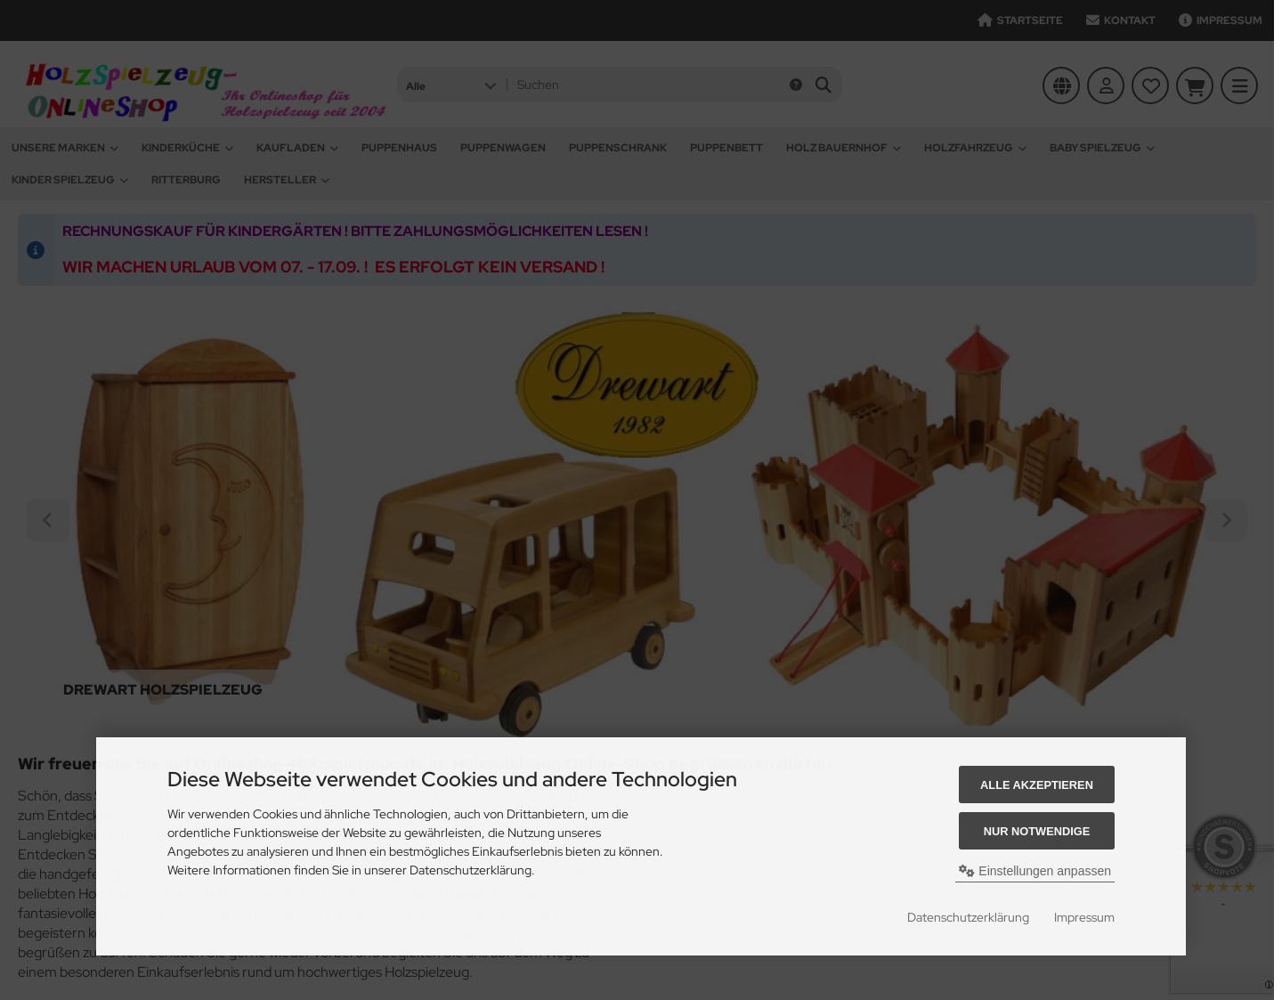
Task: Open Datenschutzerklärung link in cookie banner
Action: click(x=968, y=917)
